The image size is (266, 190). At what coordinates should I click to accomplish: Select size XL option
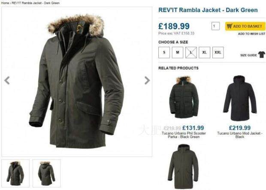click(204, 53)
